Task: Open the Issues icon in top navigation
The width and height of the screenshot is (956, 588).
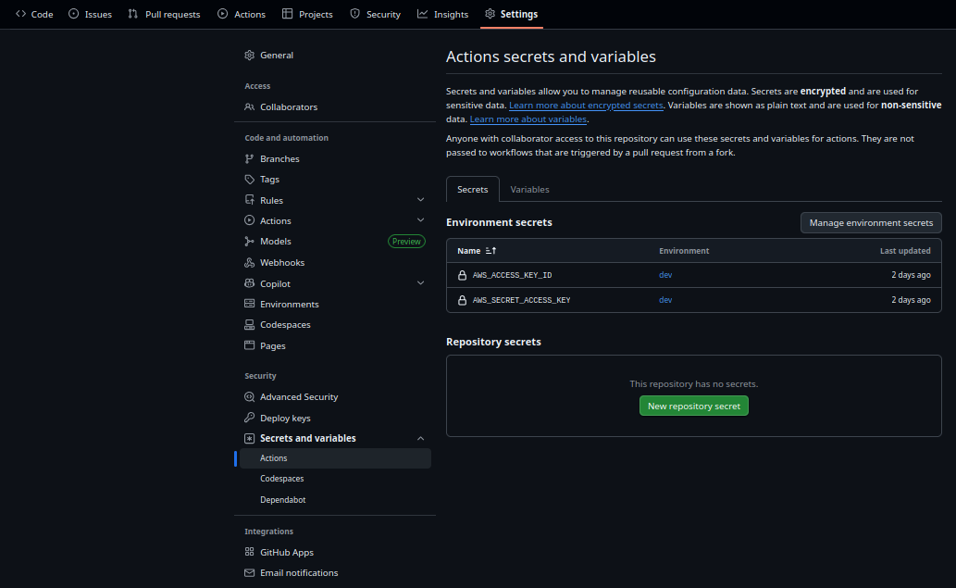Action: tap(72, 14)
